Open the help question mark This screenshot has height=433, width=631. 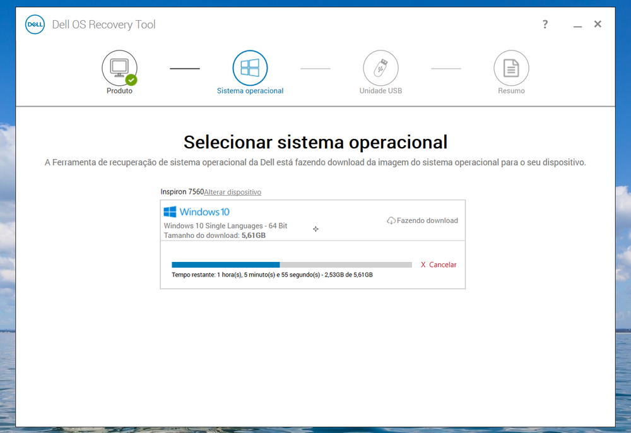pos(545,24)
